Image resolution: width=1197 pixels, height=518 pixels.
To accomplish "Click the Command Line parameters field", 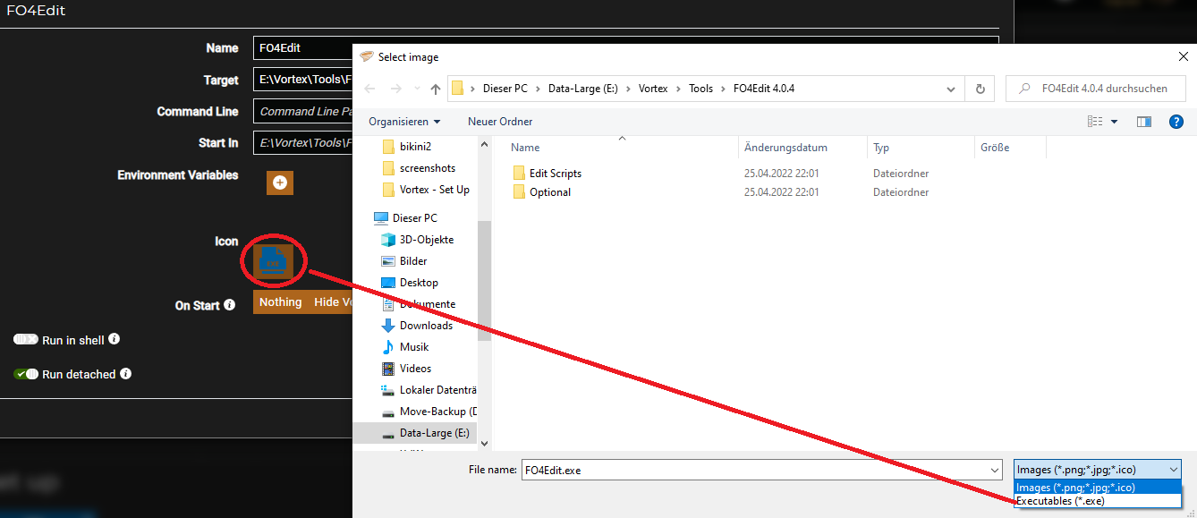I will point(302,112).
